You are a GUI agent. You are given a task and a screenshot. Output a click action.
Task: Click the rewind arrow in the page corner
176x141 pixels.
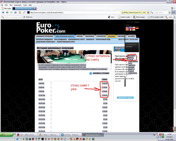point(173,129)
